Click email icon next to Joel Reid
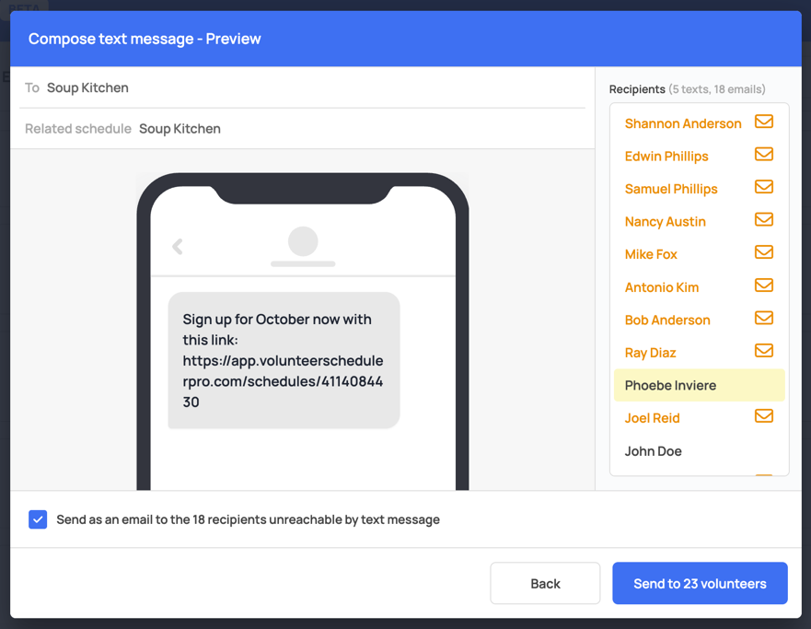This screenshot has width=811, height=629. pos(764,416)
